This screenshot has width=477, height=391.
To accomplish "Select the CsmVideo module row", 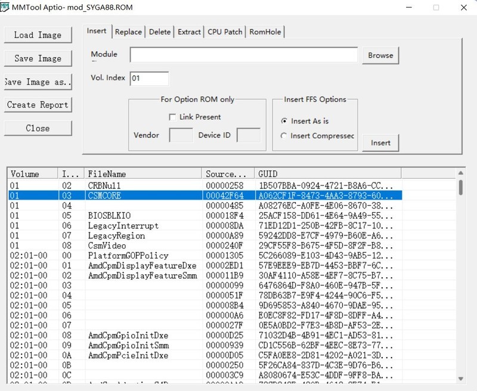I will coord(205,246).
